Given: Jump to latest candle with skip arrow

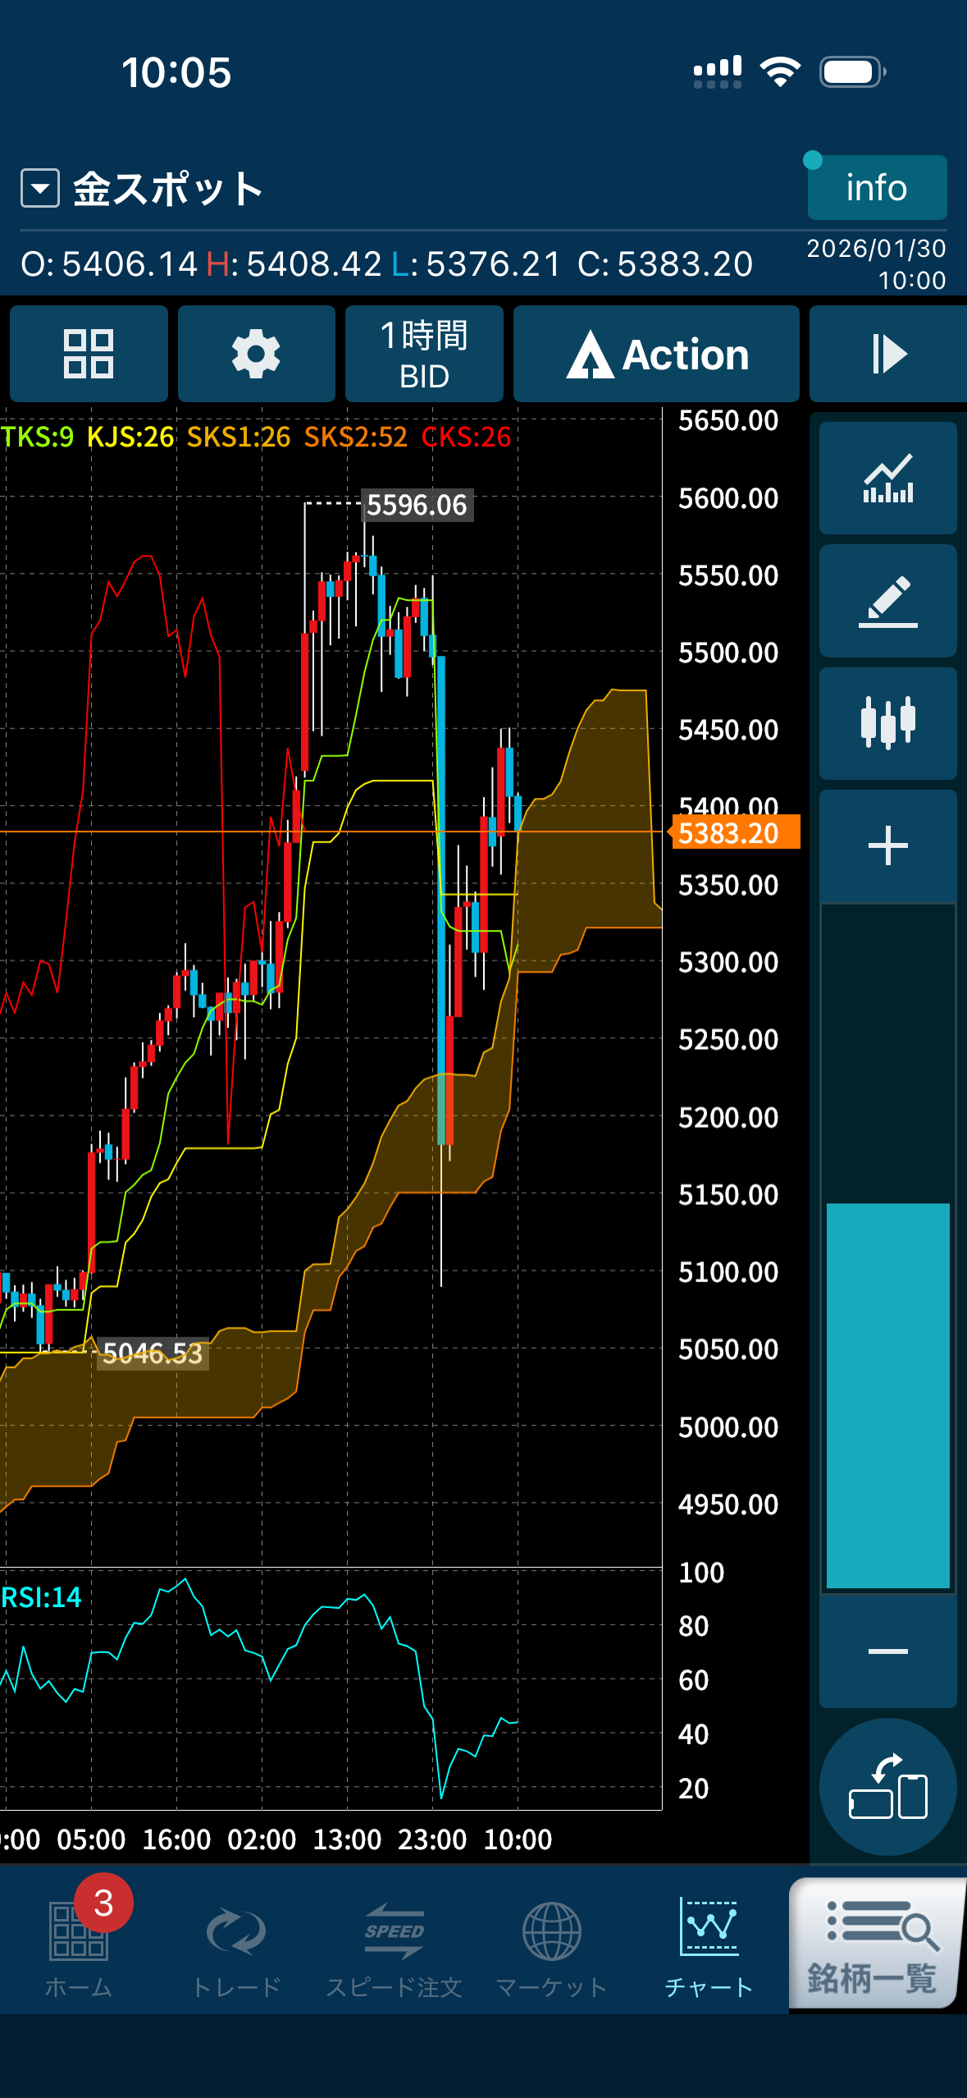Looking at the screenshot, I should [887, 354].
